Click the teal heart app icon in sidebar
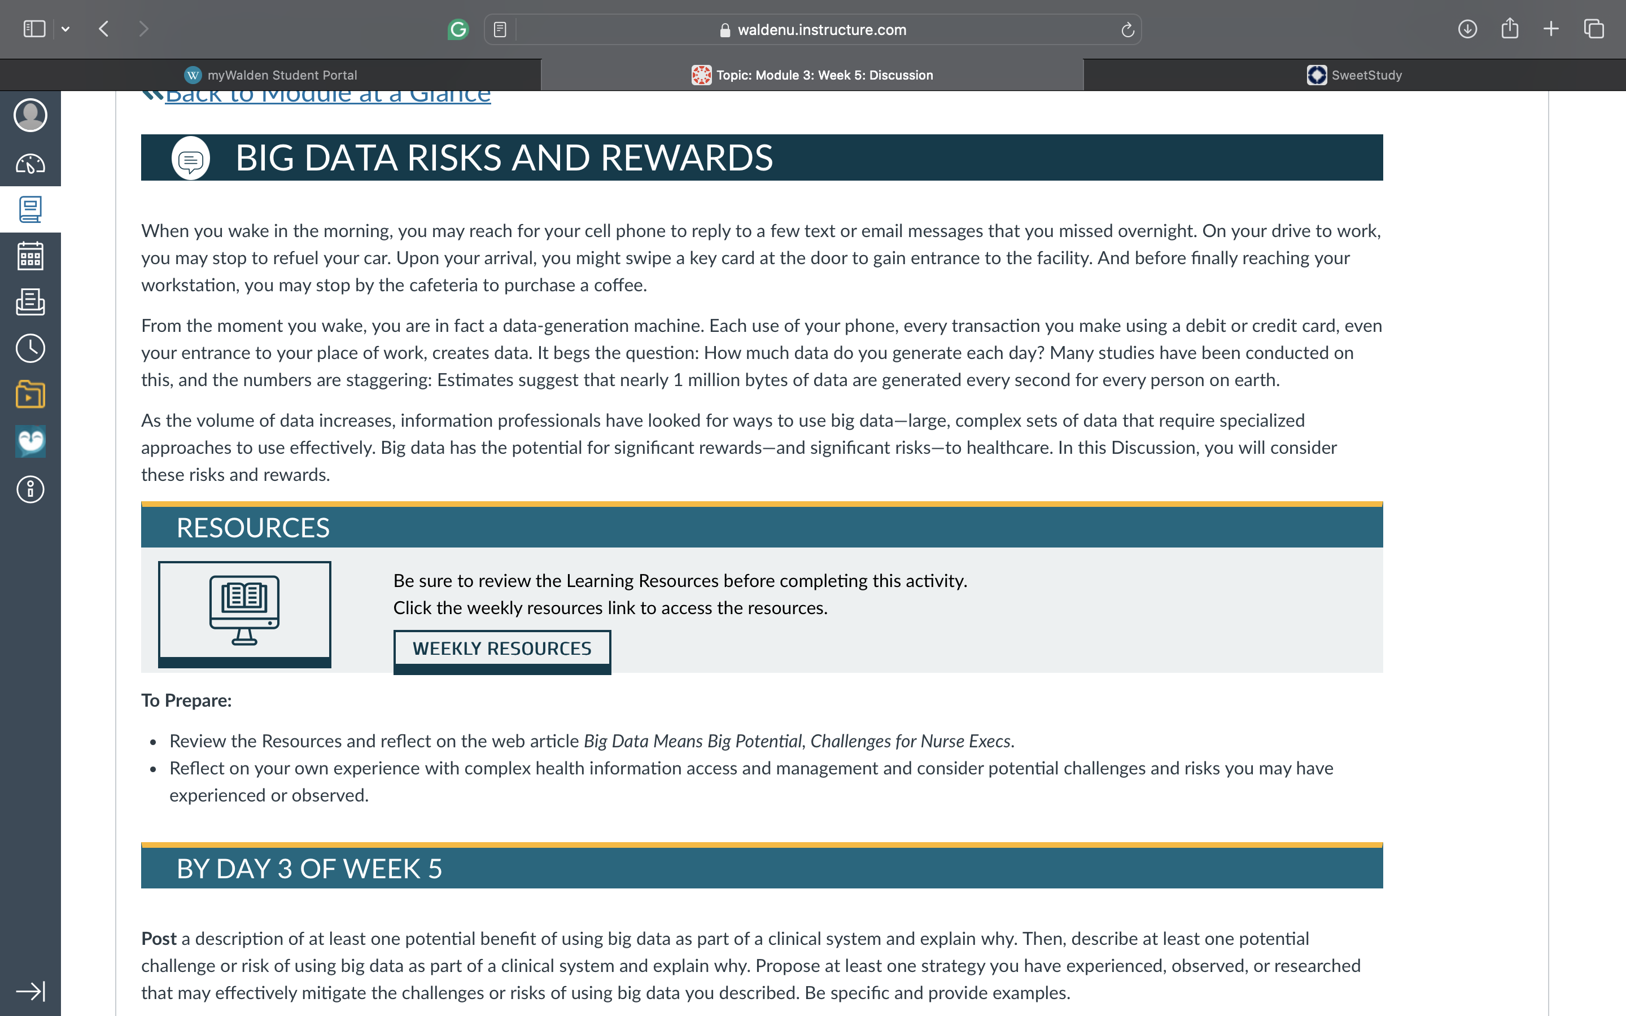This screenshot has height=1016, width=1626. [30, 441]
